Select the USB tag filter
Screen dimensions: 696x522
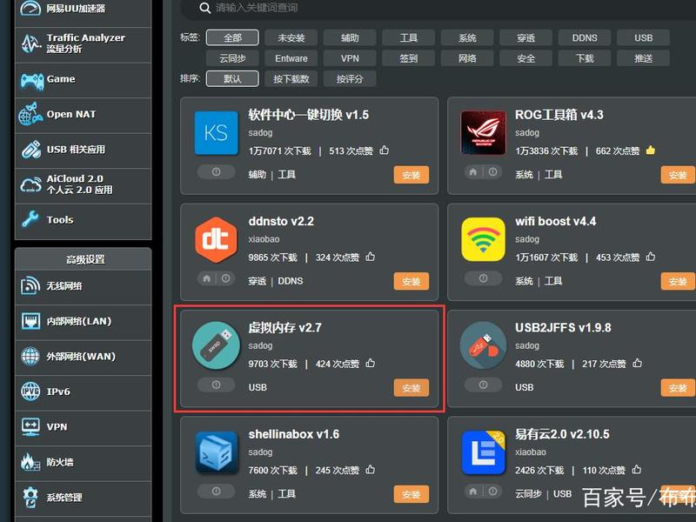pos(643,37)
